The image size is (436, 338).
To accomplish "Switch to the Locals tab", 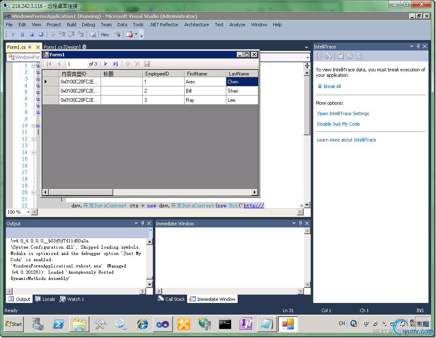I will click(x=45, y=299).
